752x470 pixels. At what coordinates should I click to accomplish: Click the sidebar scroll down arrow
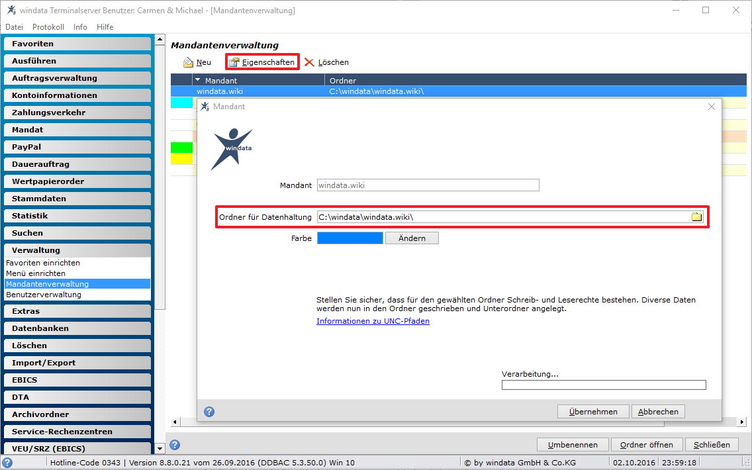click(x=160, y=449)
